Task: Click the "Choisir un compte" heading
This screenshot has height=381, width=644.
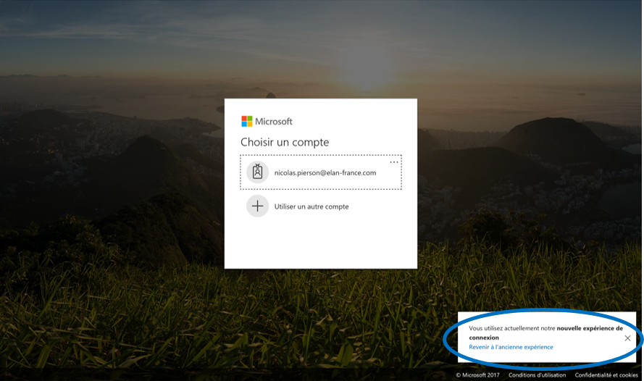Action: click(x=285, y=143)
